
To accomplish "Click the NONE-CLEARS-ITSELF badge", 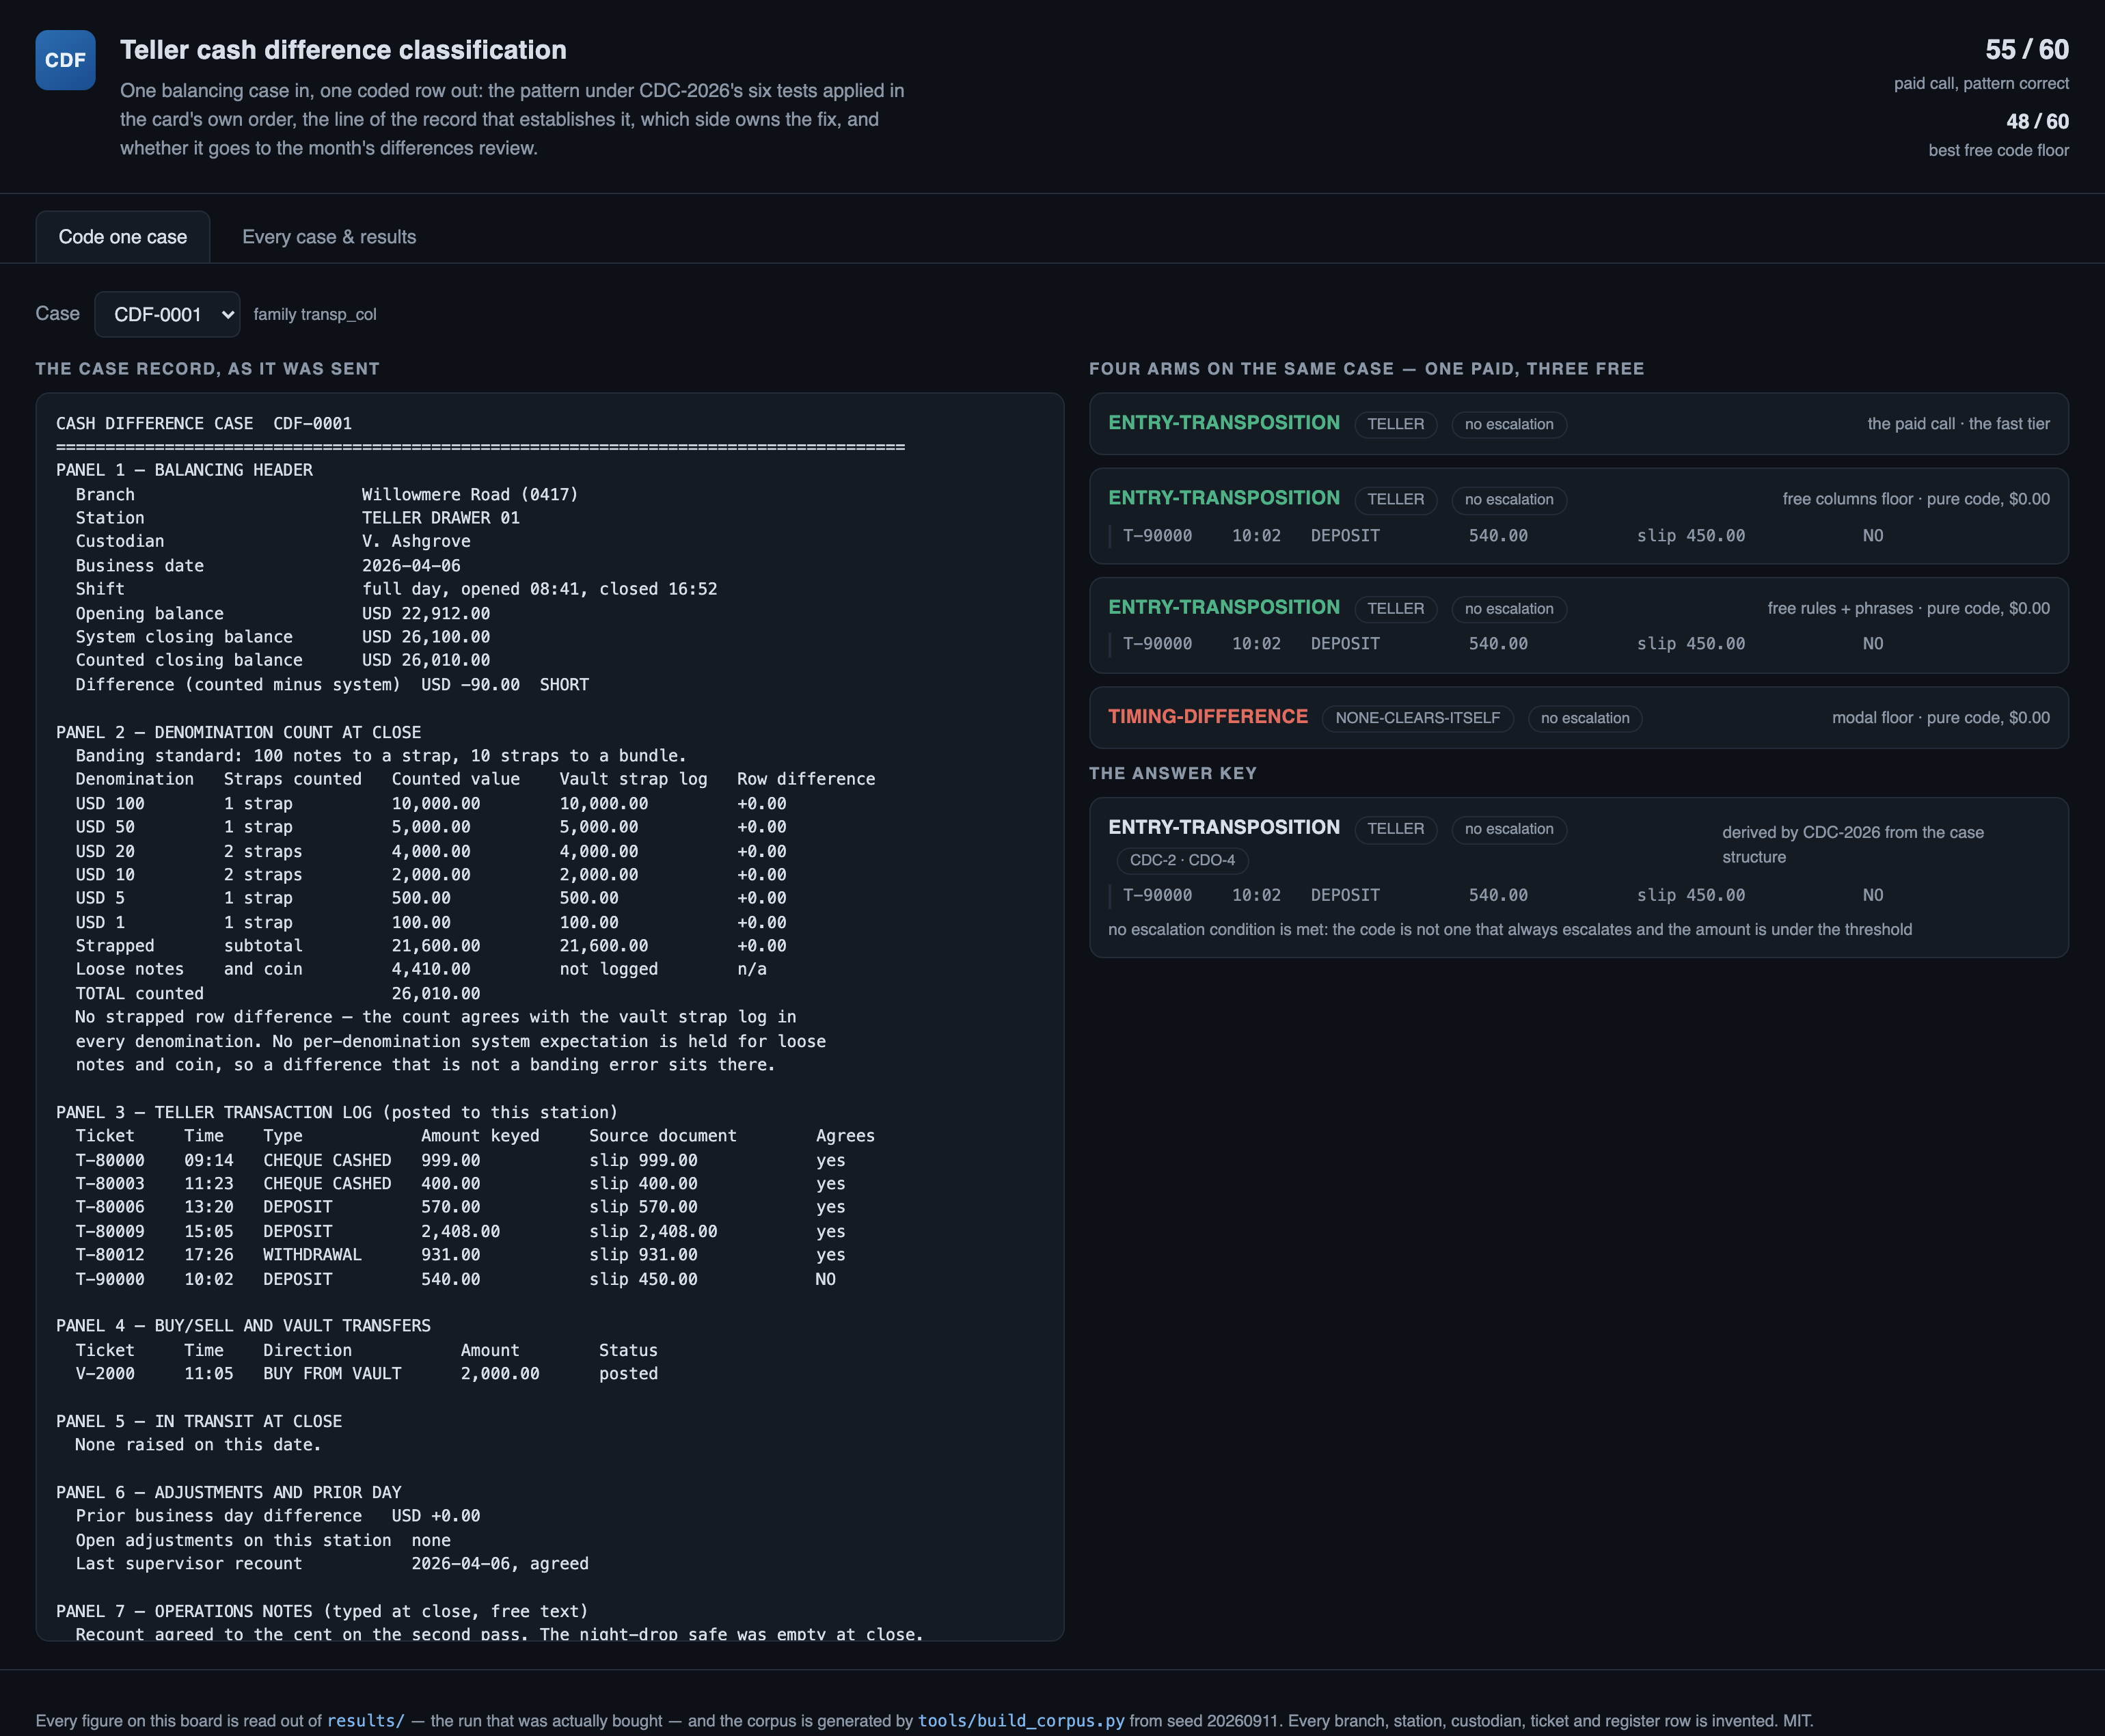I will click(x=1417, y=718).
